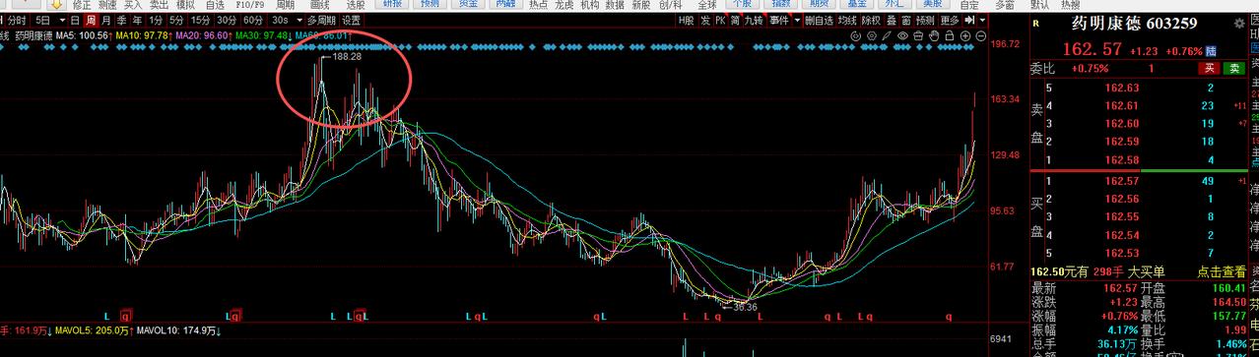Screen dimensions: 1259x357
Task: Open the 多周期 multi-period view
Action: click(x=321, y=20)
